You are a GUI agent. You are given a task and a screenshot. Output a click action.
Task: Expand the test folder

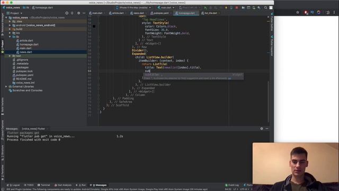coord(10,56)
